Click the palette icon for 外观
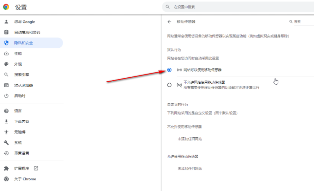 [6, 64]
